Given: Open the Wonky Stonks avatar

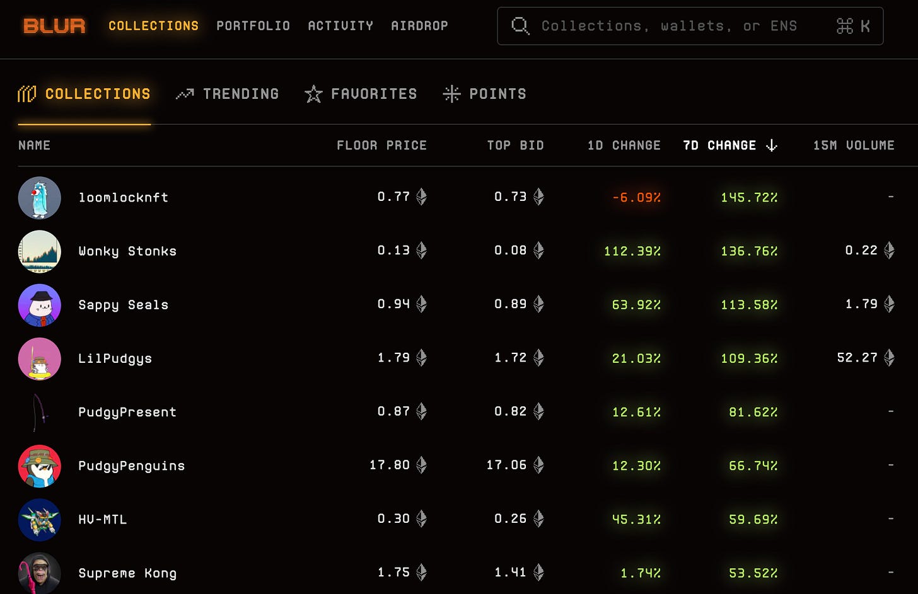Looking at the screenshot, I should click(x=40, y=251).
